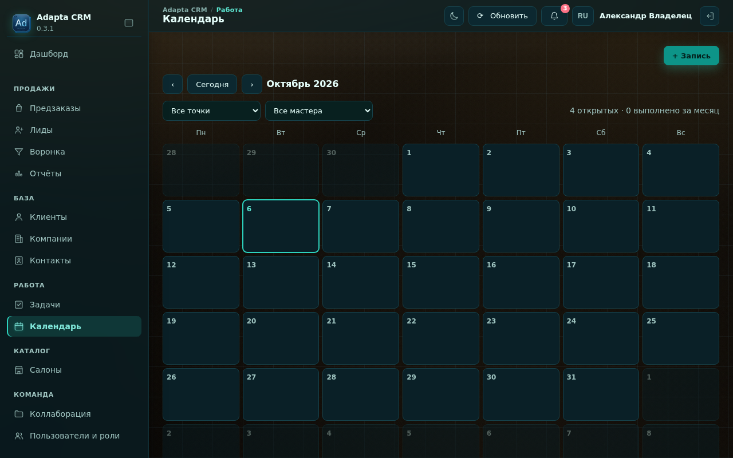The height and width of the screenshot is (458, 733).
Task: Collapse the sidebar panel toggle icon
Action: tap(129, 23)
